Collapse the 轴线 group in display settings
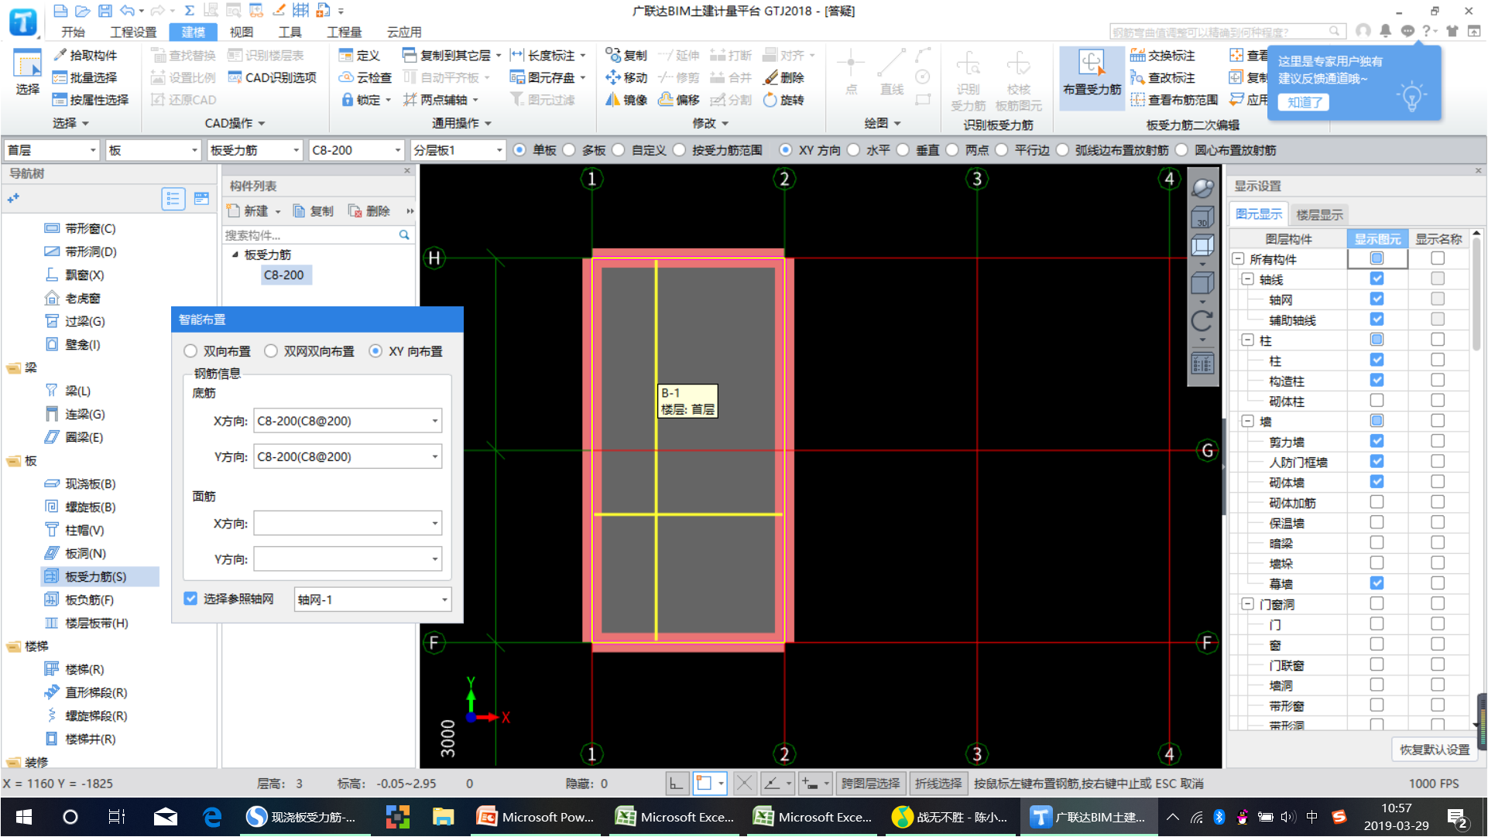 (1247, 279)
